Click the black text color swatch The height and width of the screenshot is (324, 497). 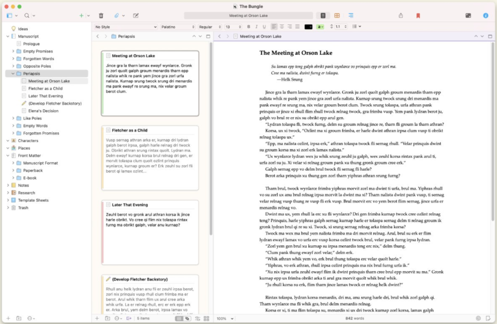click(308, 27)
